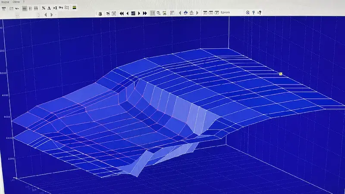The width and height of the screenshot is (345, 194).
Task: Open the Okno menu
Action: pyautogui.click(x=16, y=2)
